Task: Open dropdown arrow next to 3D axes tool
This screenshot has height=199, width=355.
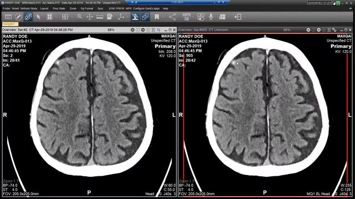Action: (x=127, y=17)
